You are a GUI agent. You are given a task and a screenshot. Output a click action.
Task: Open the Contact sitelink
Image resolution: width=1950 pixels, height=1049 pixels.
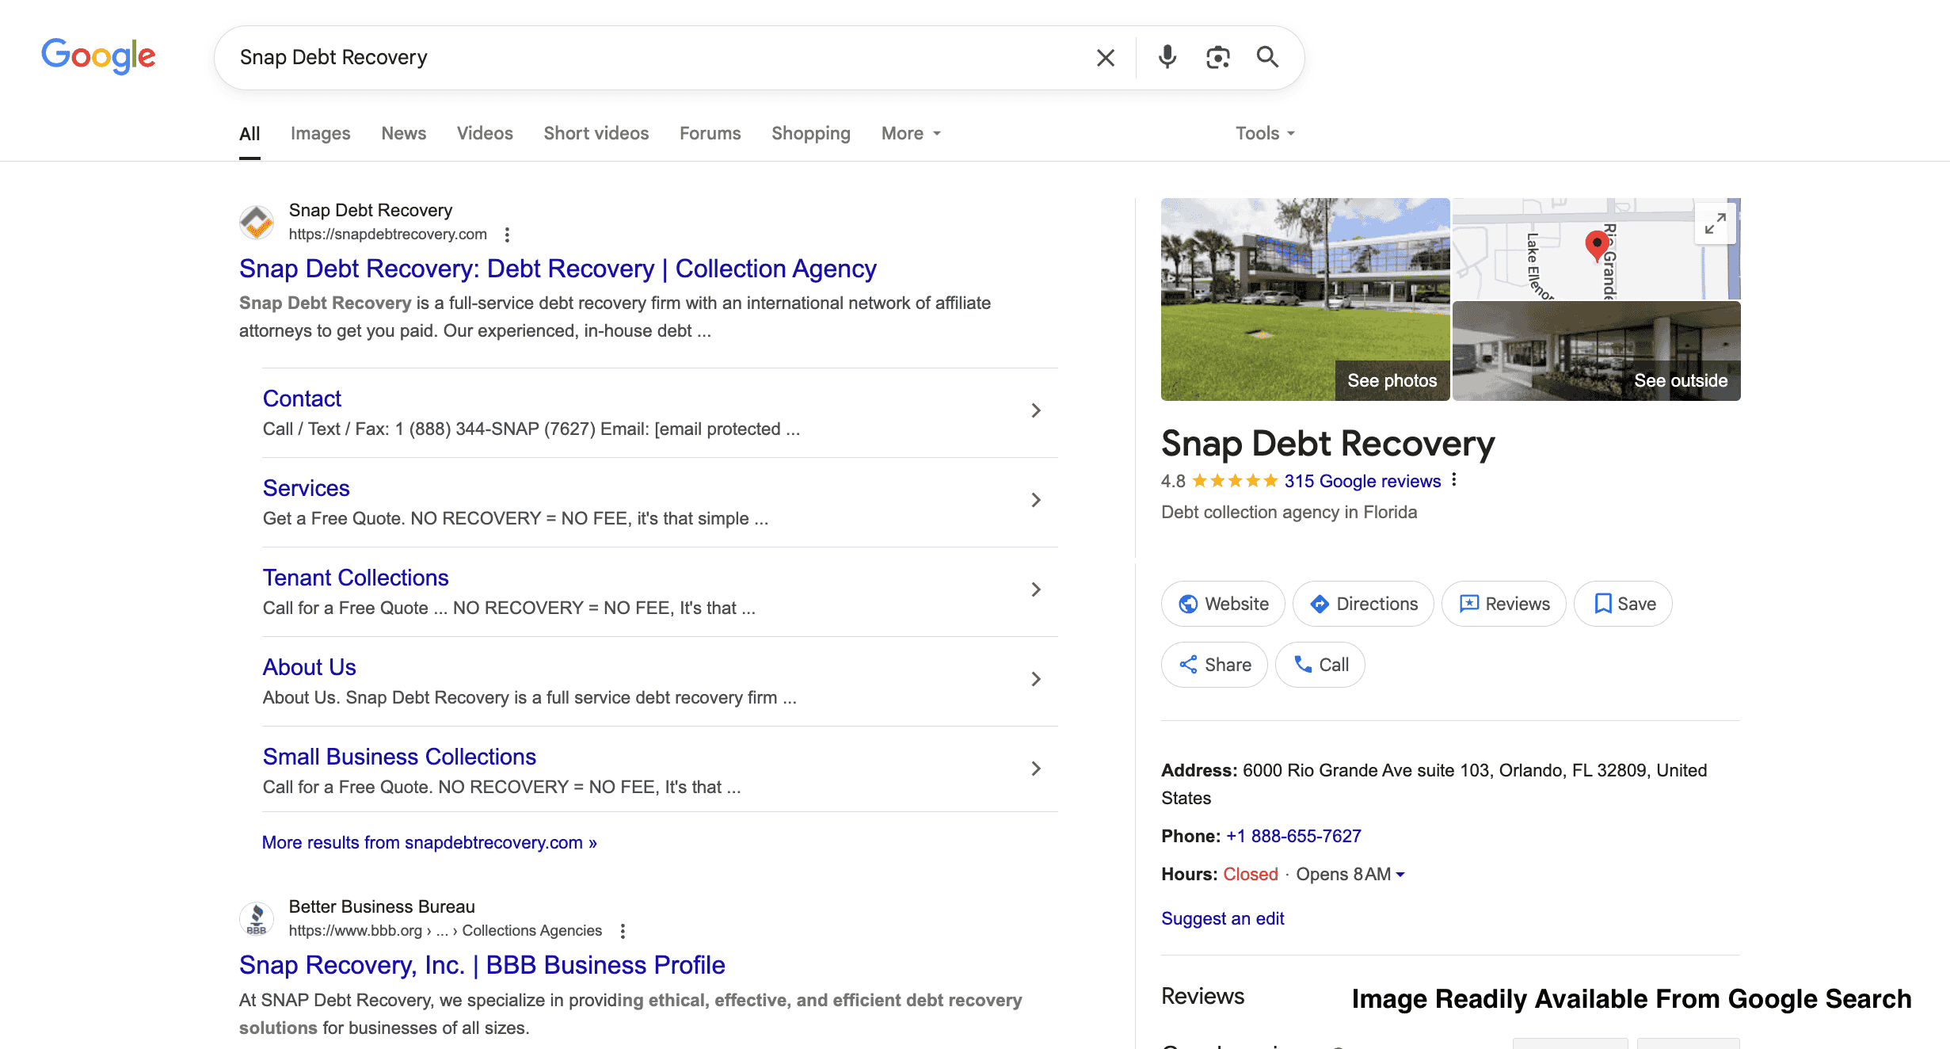tap(302, 399)
